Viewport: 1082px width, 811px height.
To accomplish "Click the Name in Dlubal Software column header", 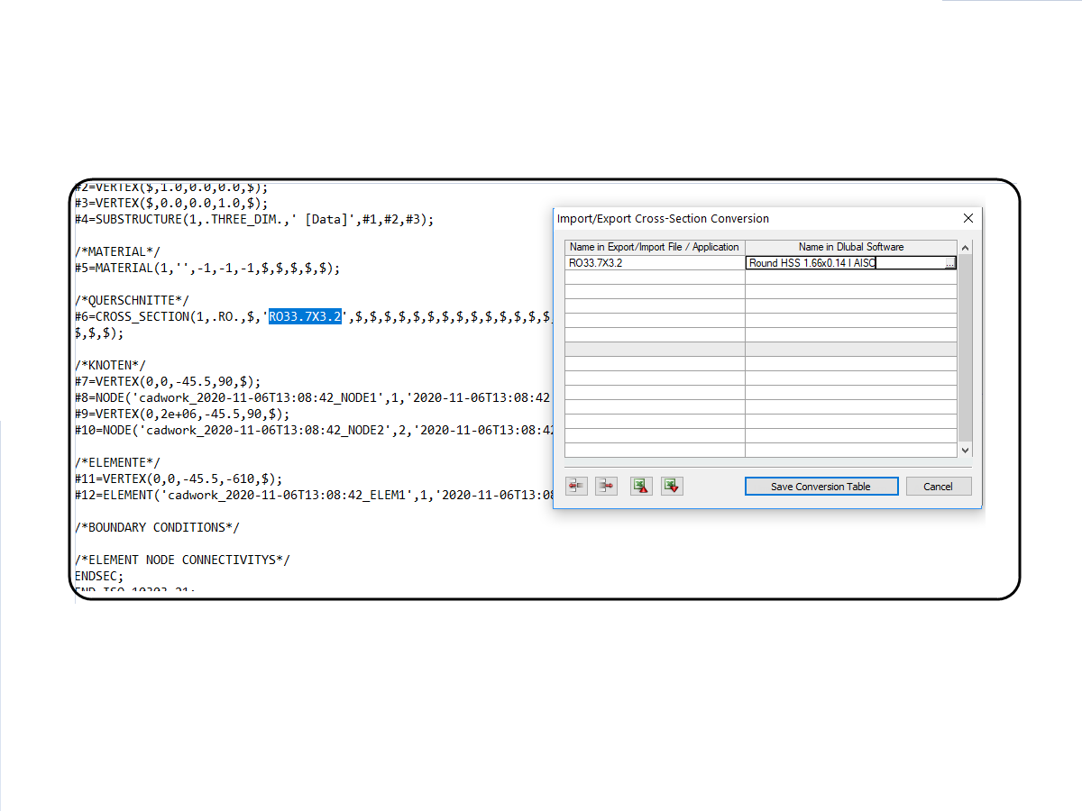I will pyautogui.click(x=851, y=247).
